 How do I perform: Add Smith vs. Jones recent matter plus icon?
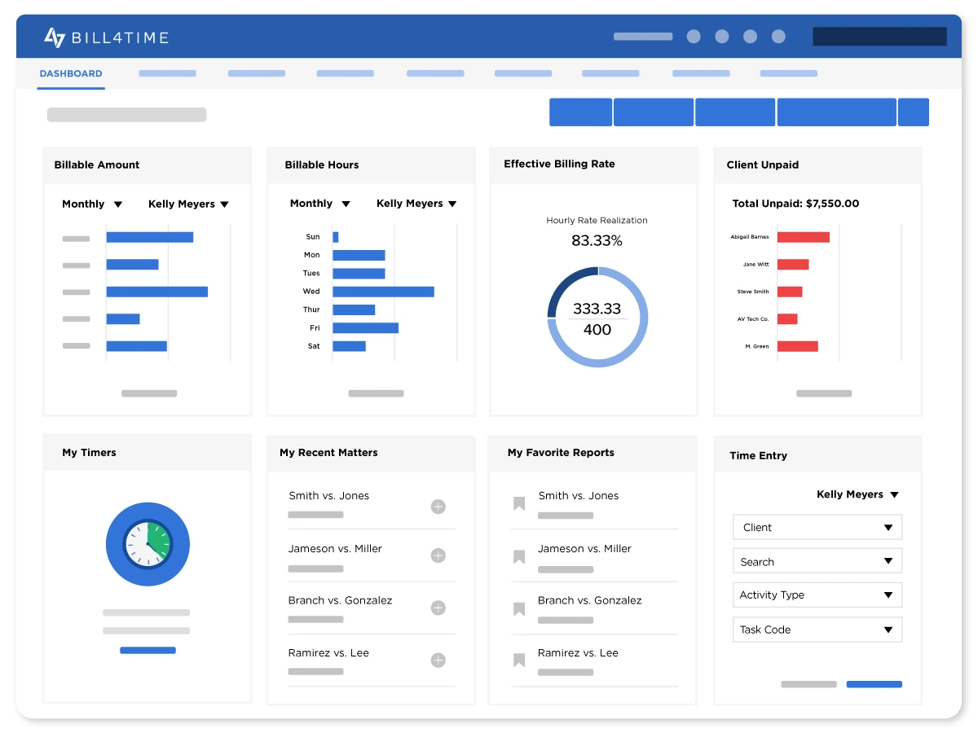[x=438, y=507]
